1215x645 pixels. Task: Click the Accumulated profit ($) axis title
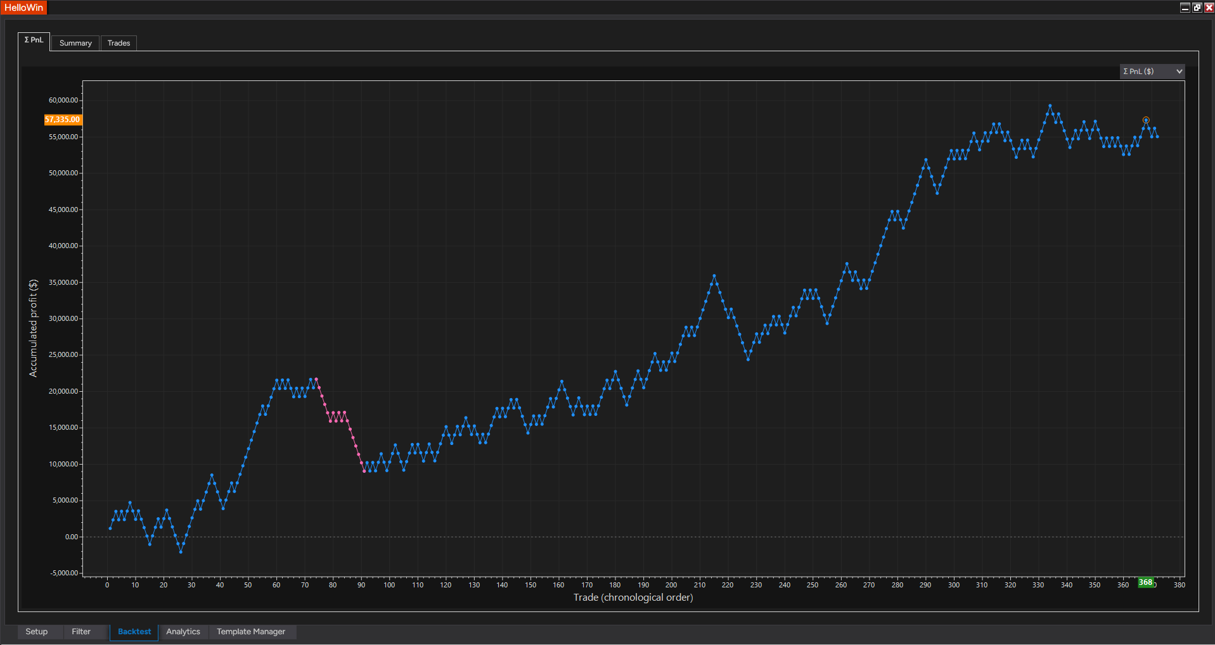pos(33,328)
